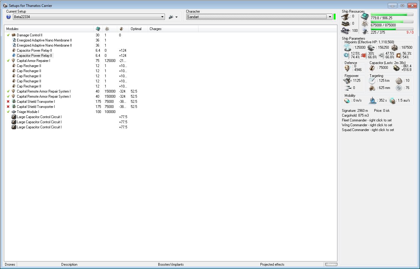Screen dimensions: 420x269
Task: Click the align time icon showing 352 s
Action: [373, 100]
